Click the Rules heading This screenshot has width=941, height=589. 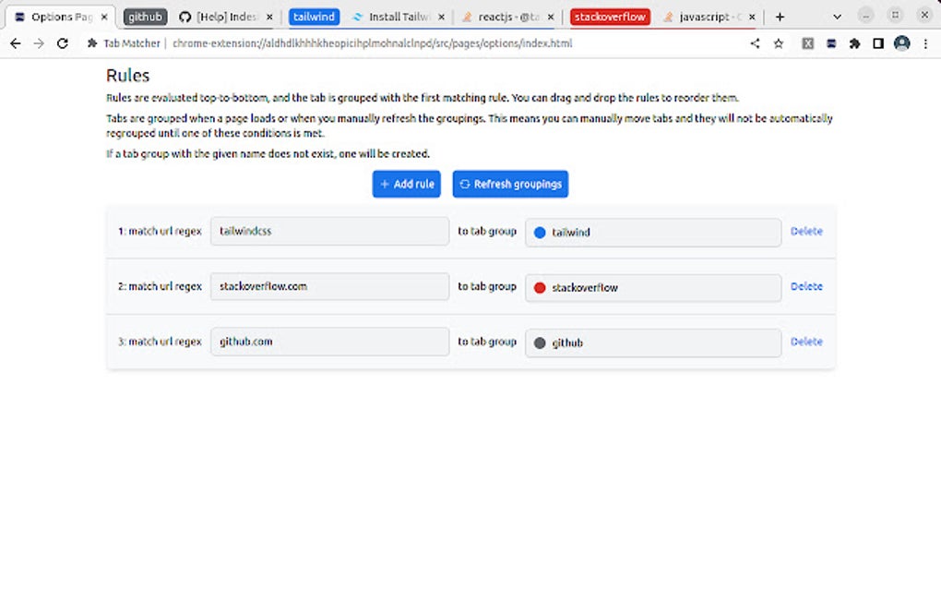coord(128,76)
